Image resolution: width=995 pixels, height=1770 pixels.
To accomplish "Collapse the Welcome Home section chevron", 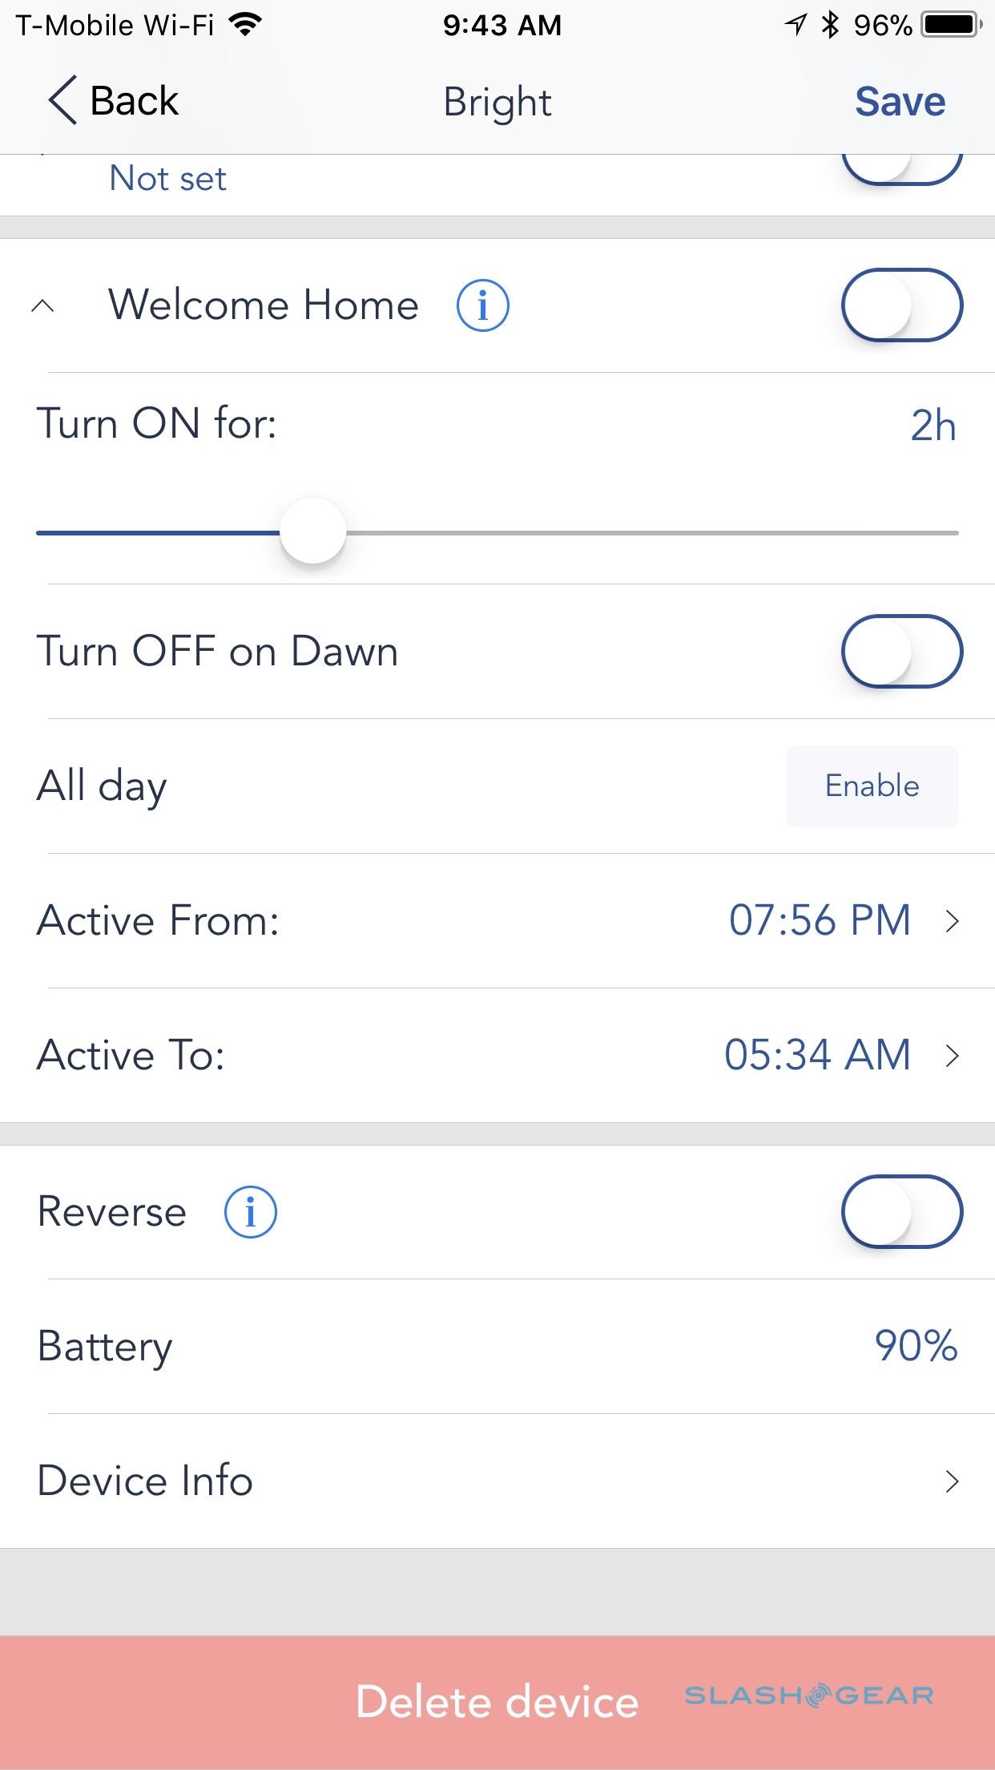I will click(43, 305).
